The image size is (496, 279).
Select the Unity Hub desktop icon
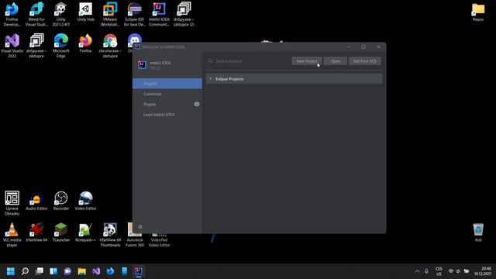click(85, 12)
